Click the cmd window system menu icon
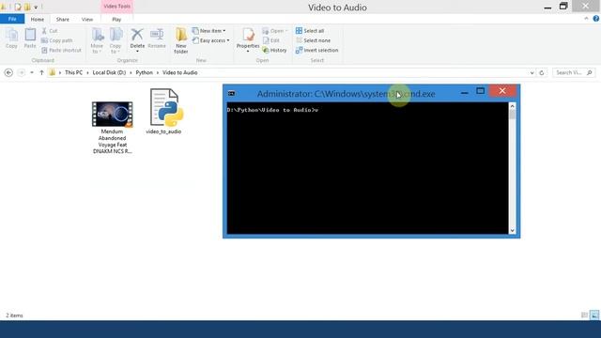 (x=232, y=93)
